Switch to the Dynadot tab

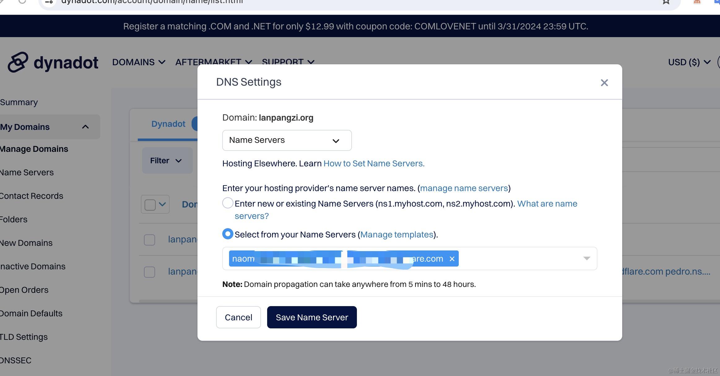168,124
